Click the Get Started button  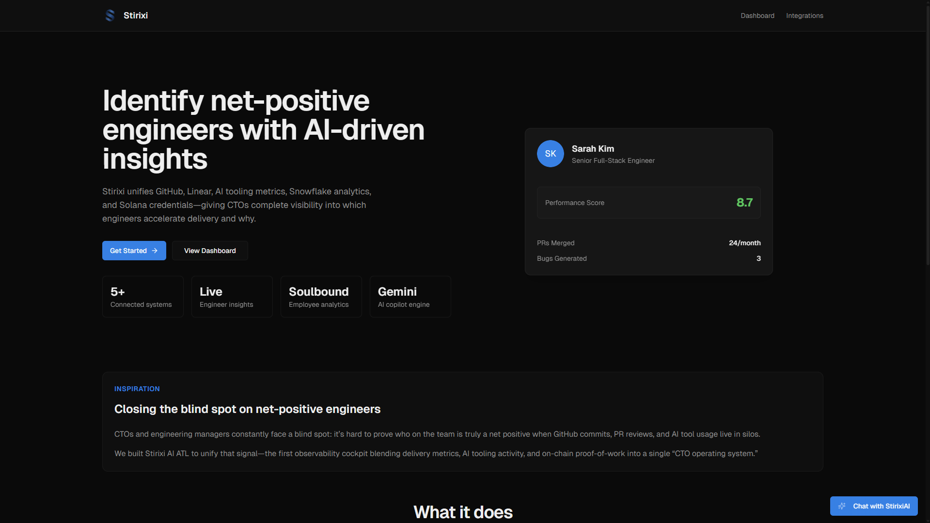pyautogui.click(x=134, y=251)
